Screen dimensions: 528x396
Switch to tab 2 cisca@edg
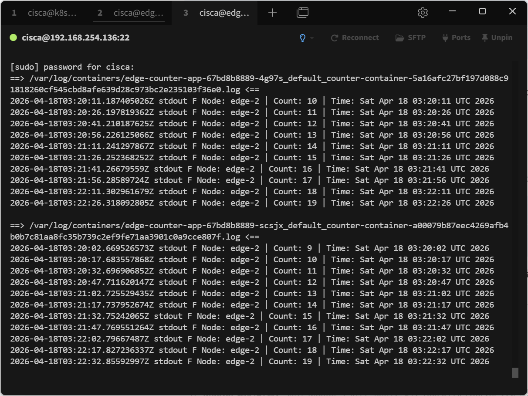pyautogui.click(x=131, y=13)
